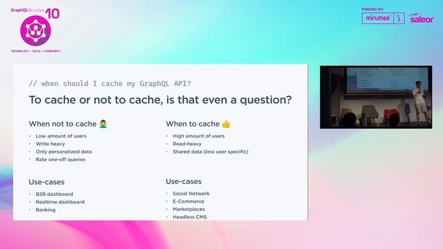The height and width of the screenshot is (249, 443).
Task: Click the 'Social Network' bullet
Action: [191, 194]
